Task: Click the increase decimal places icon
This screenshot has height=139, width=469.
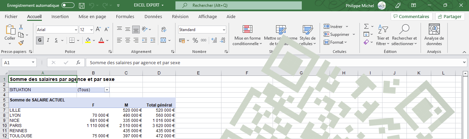Action: point(214,40)
